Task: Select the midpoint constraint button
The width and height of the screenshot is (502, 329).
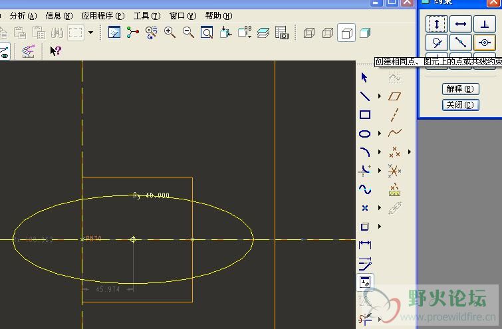Action: (461, 43)
